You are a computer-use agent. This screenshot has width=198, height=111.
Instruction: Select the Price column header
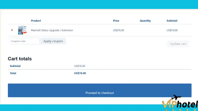pyautogui.click(x=116, y=21)
